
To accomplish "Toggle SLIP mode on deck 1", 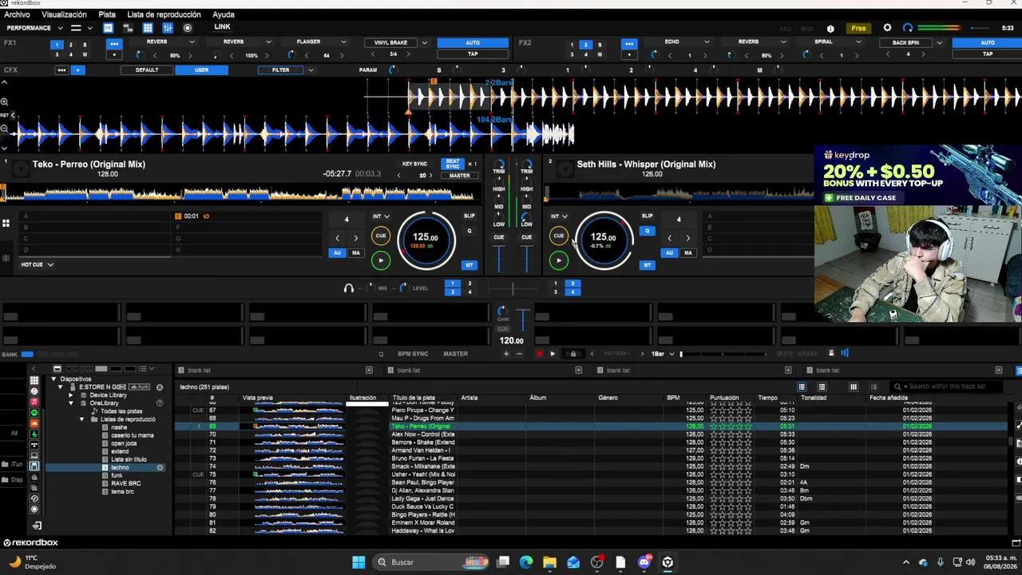I will (469, 216).
